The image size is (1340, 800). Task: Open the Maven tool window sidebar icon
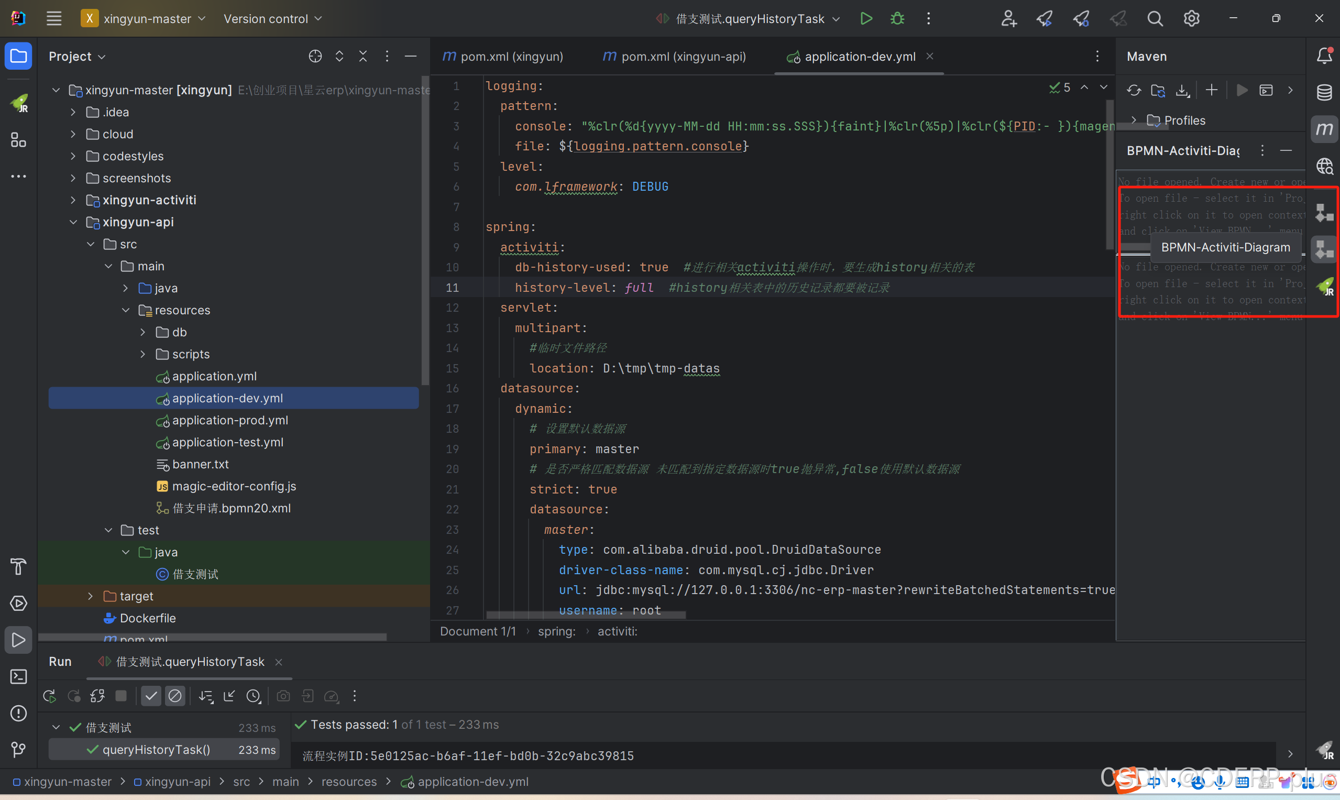[x=1324, y=129]
